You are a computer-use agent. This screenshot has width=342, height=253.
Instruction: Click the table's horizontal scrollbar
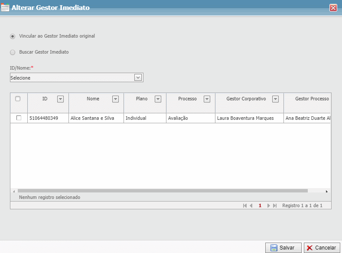(x=163, y=191)
